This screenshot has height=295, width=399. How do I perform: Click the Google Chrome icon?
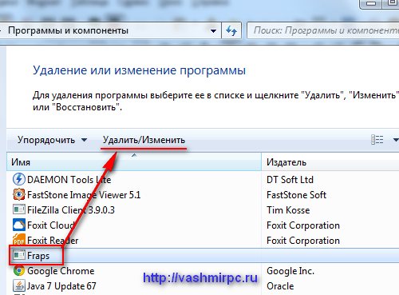tap(19, 270)
